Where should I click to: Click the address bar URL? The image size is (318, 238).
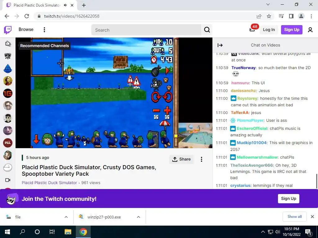(72, 16)
